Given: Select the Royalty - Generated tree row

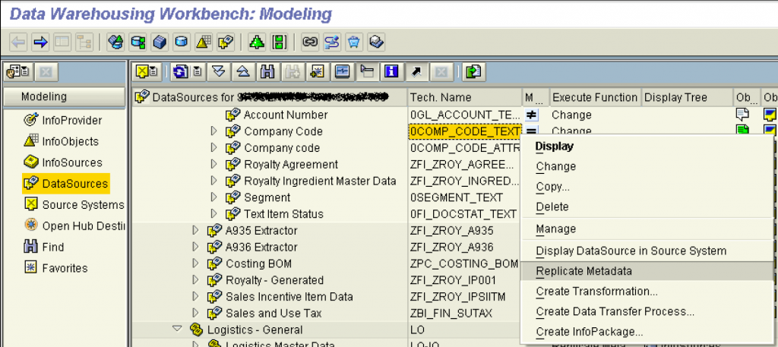Looking at the screenshot, I should click(274, 280).
